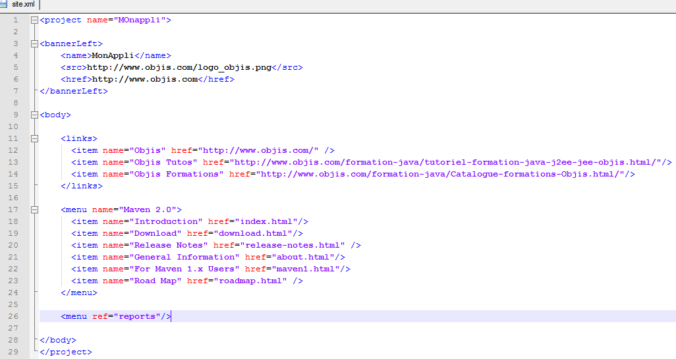
Task: Click line number 1 in margin
Action: 16,20
